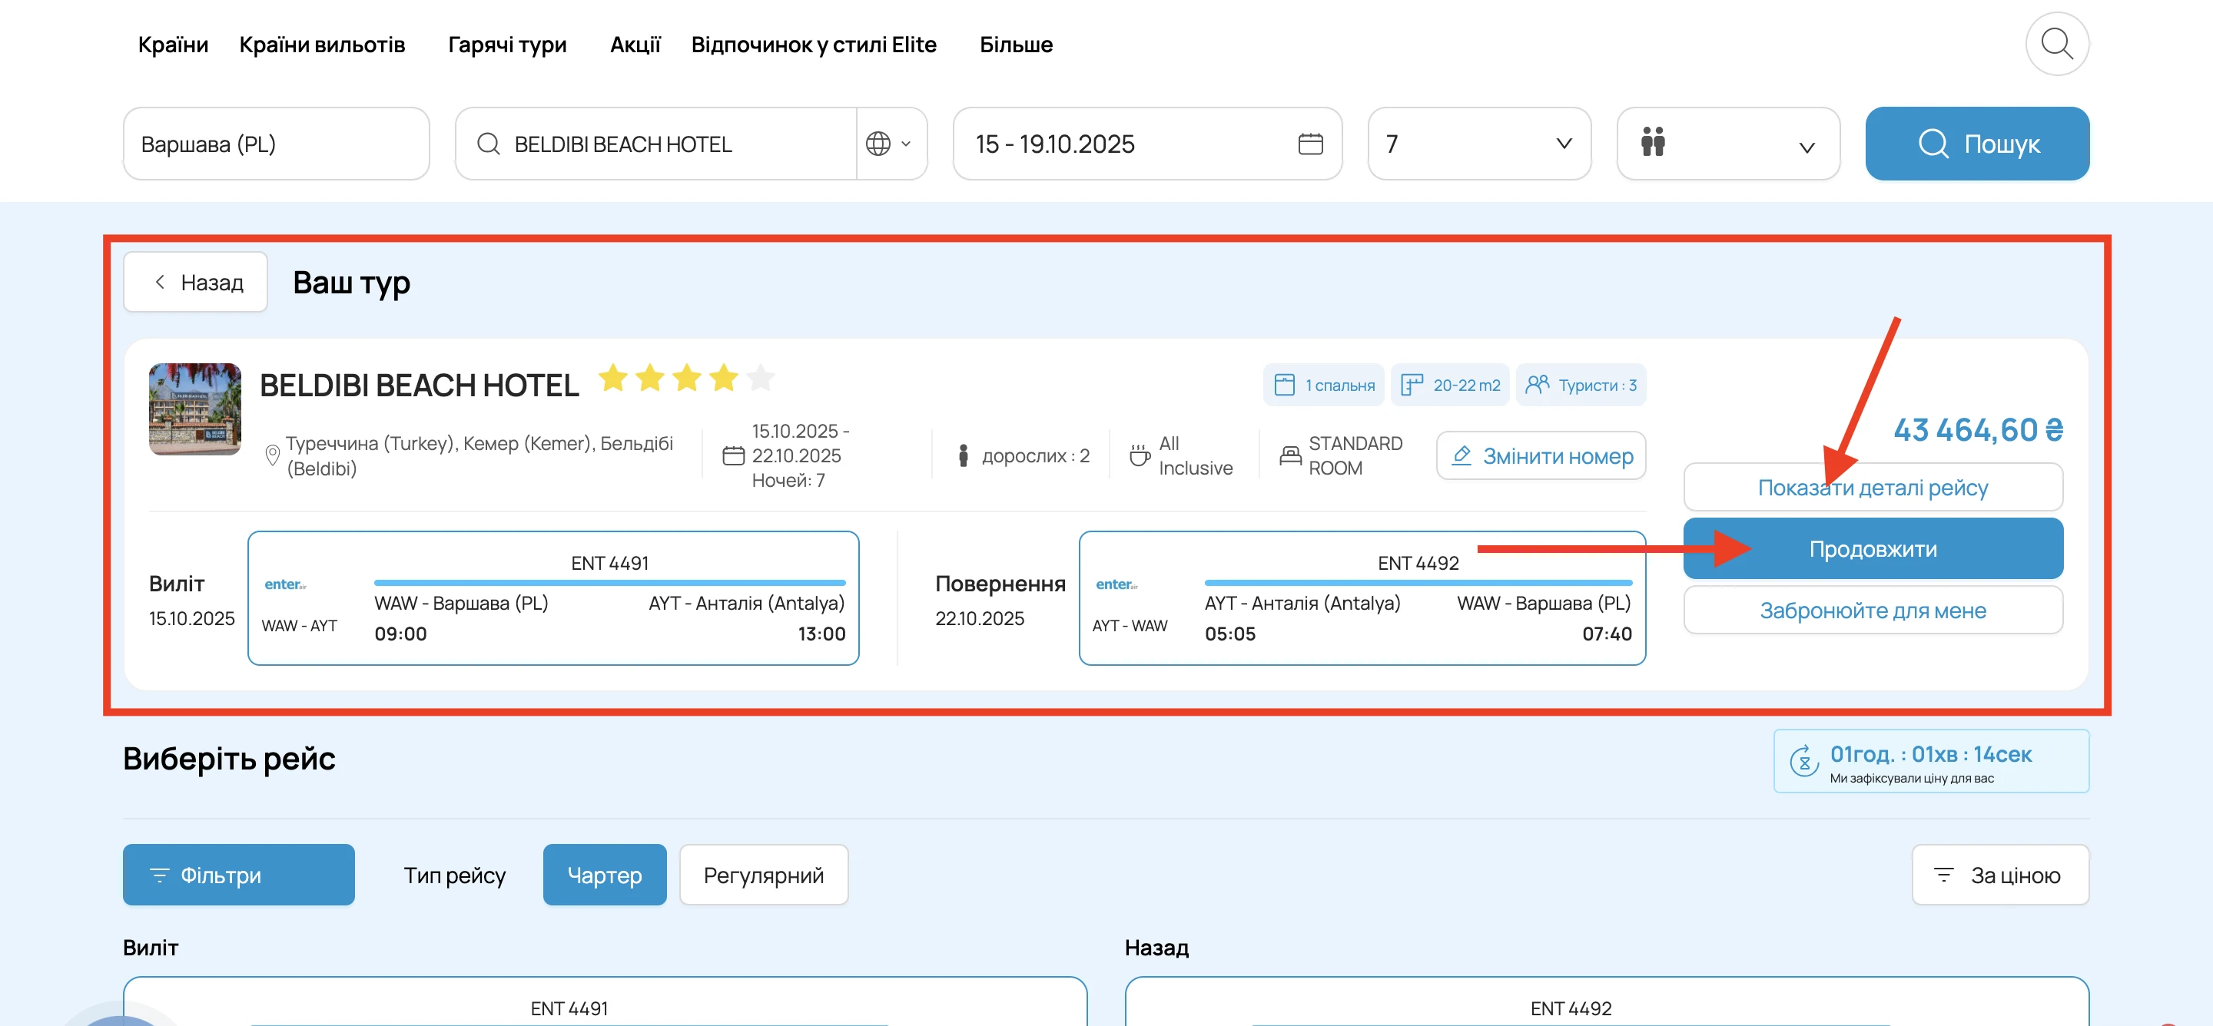Click the filter lines icon in Фільтри
The image size is (2213, 1026).
[160, 875]
